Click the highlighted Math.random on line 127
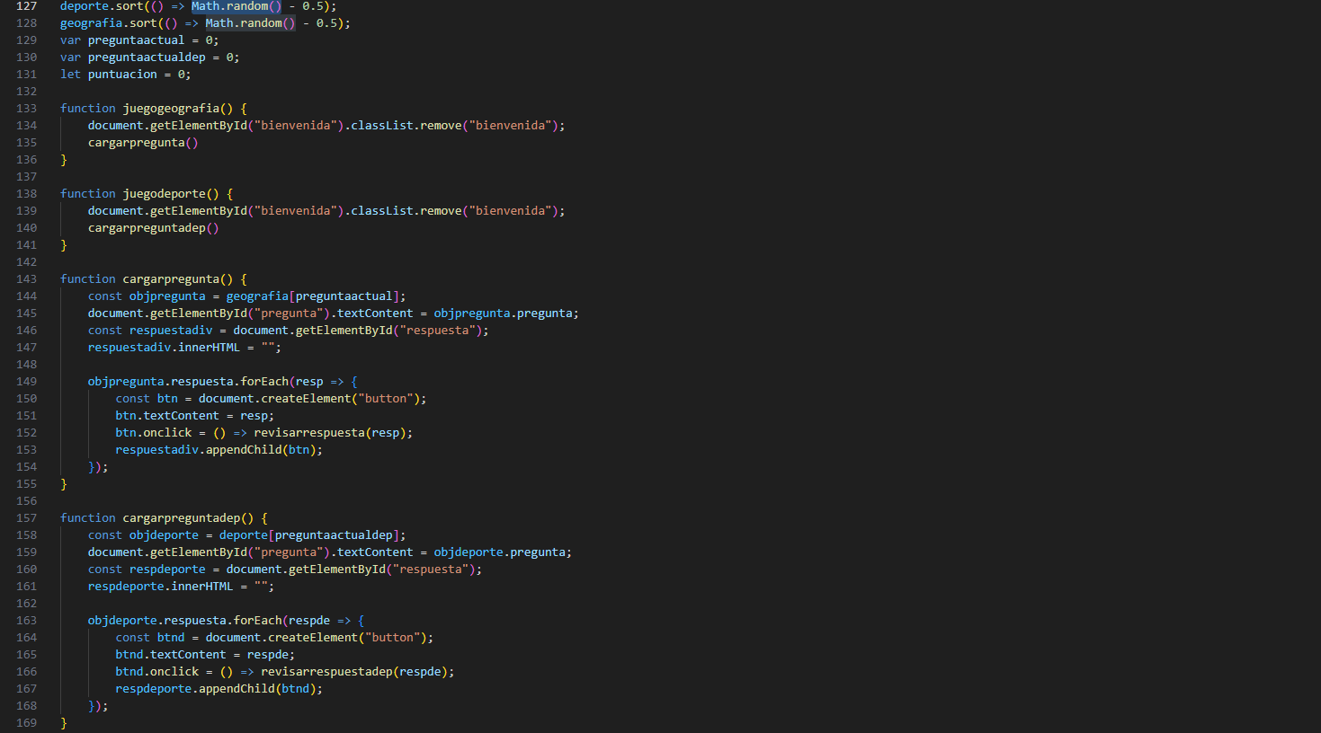 tap(230, 6)
